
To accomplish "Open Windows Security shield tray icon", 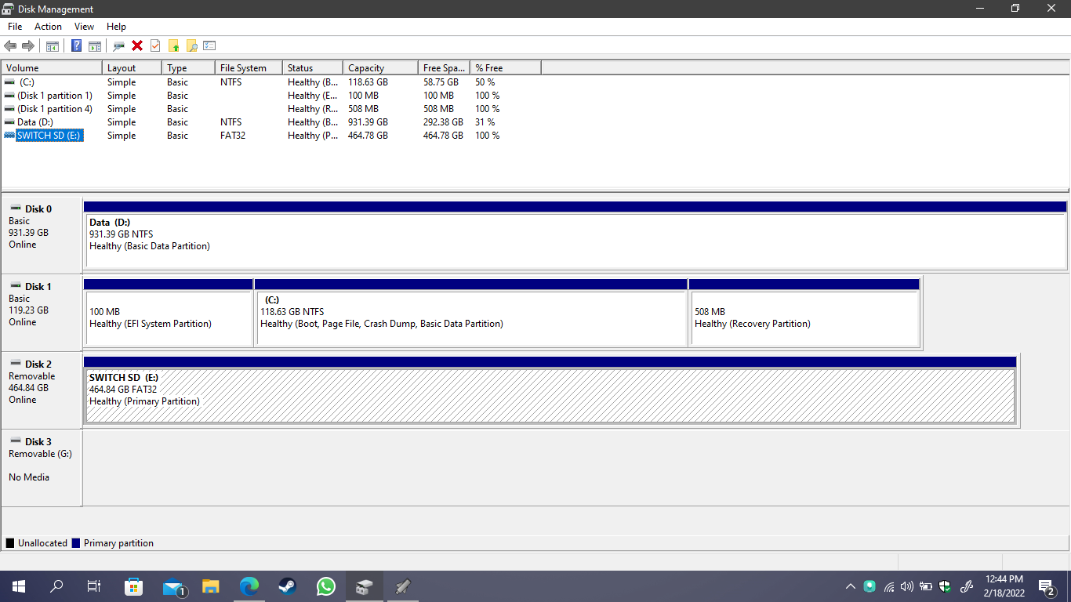I will tap(946, 586).
